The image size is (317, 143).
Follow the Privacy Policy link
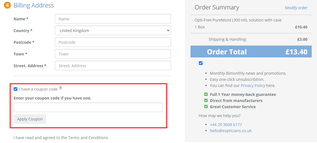[253, 86]
